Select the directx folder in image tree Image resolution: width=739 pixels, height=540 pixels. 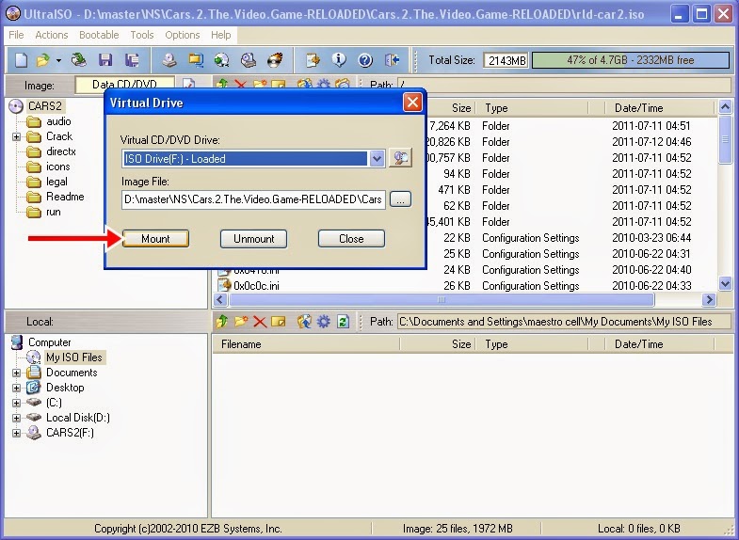click(x=61, y=151)
